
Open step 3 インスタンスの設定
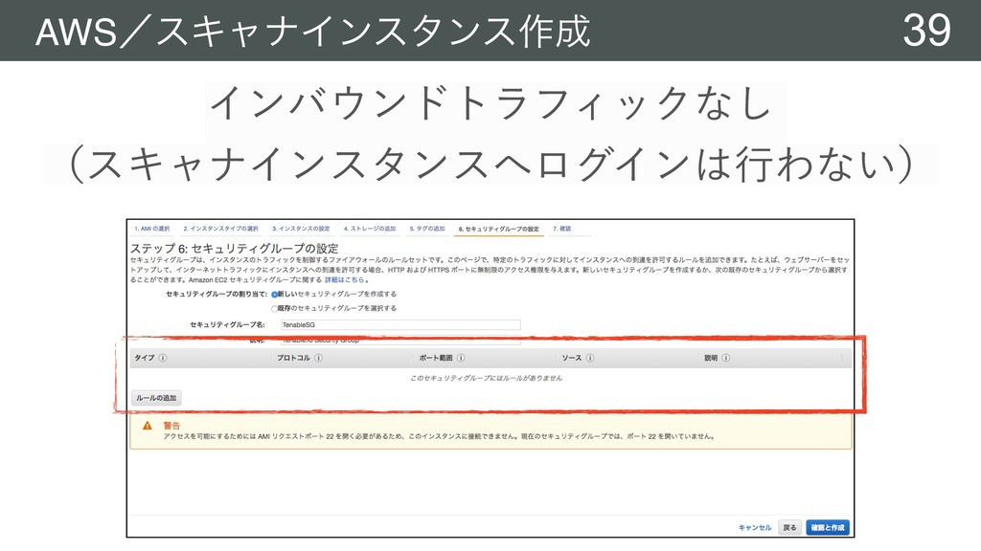(x=301, y=229)
